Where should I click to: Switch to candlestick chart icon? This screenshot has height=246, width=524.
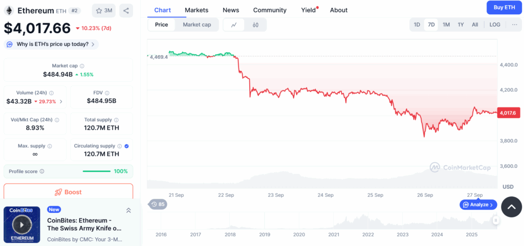[255, 25]
